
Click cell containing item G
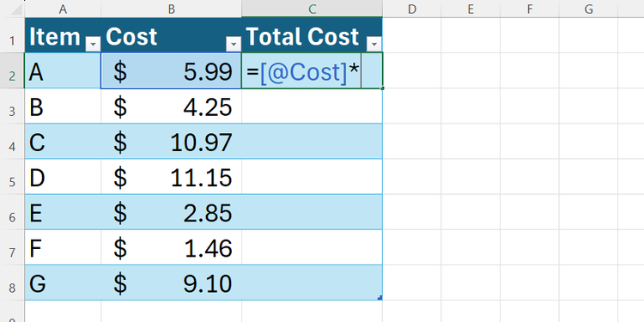pyautogui.click(x=63, y=283)
